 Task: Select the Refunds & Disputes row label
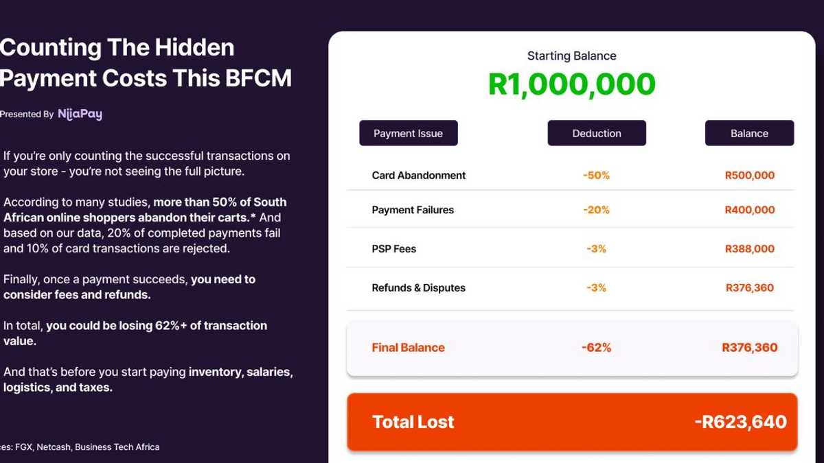[418, 288]
